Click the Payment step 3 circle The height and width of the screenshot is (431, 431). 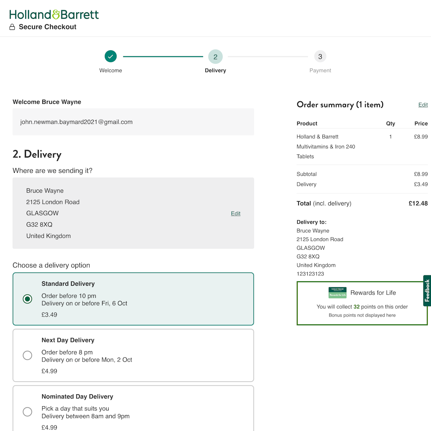point(320,56)
